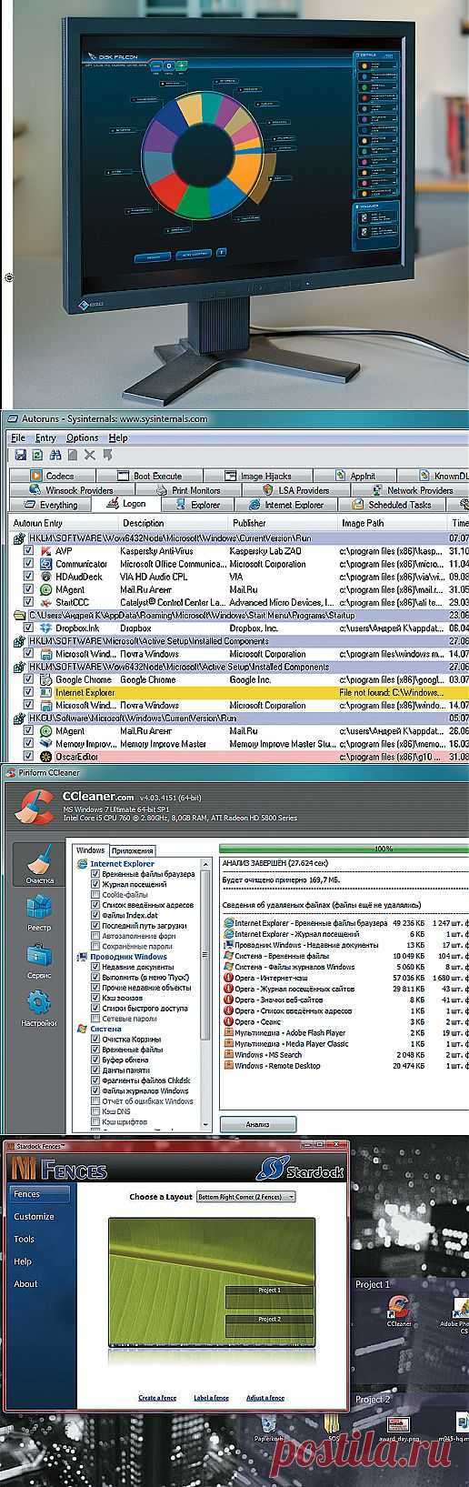The height and width of the screenshot is (1487, 469).
Task: Click the 100% progress bar in CCleaner
Action: coord(344,849)
